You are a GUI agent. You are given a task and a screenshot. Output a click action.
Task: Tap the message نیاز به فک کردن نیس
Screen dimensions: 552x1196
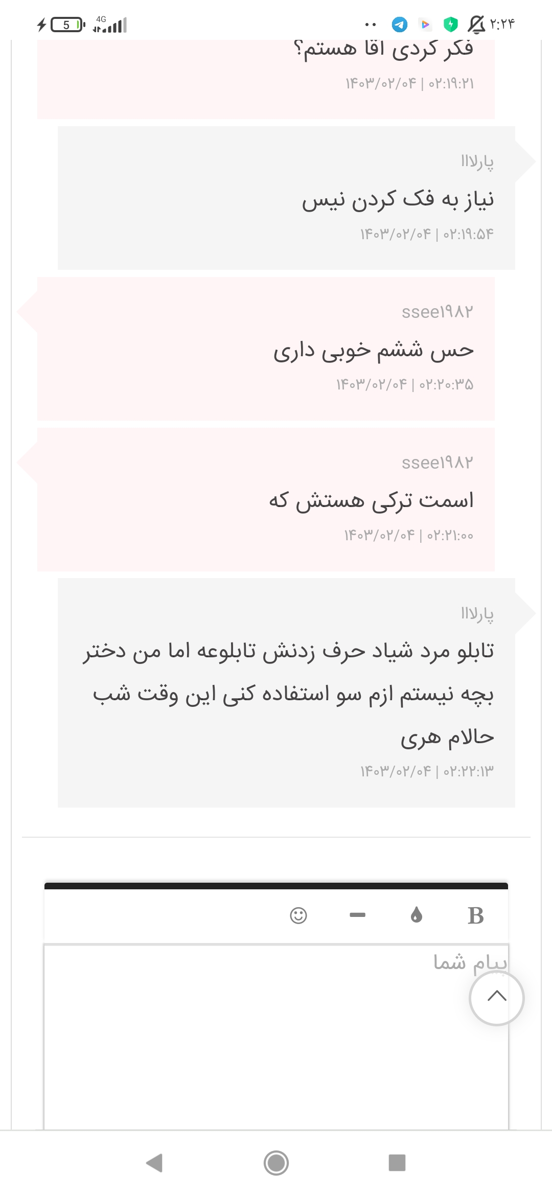click(398, 199)
